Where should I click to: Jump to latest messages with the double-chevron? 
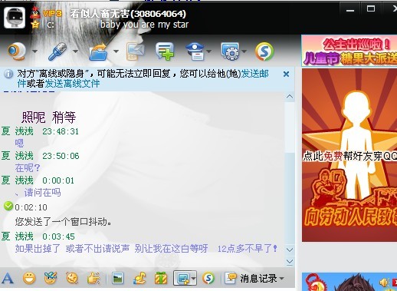coord(290,262)
